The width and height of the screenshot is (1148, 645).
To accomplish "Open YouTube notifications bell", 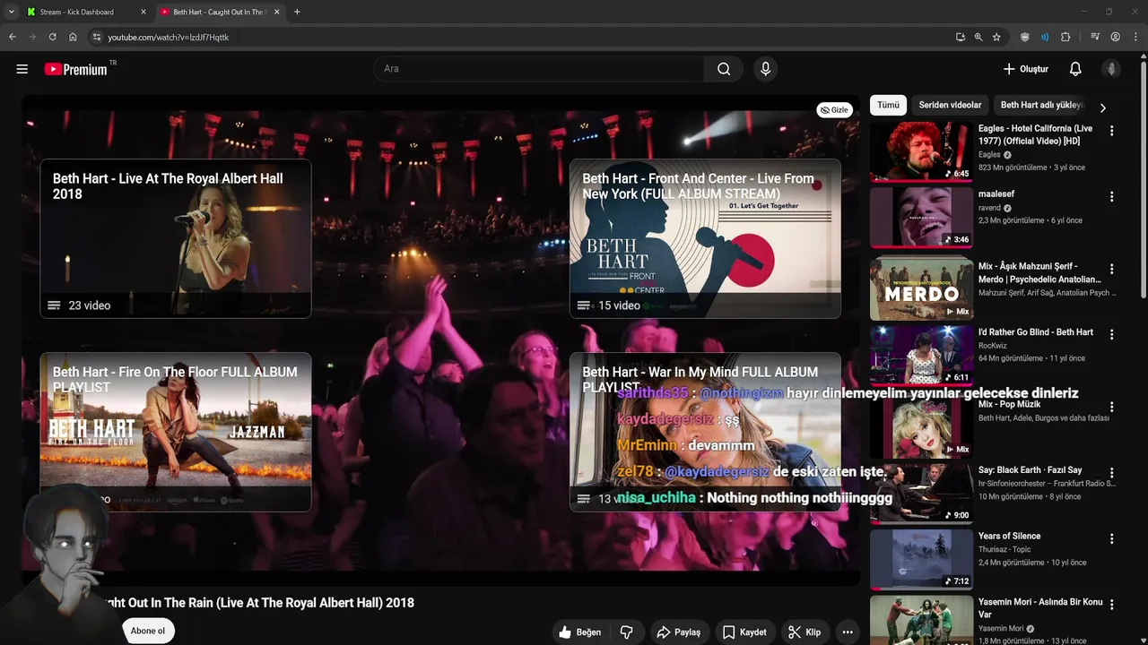I will coord(1075,69).
